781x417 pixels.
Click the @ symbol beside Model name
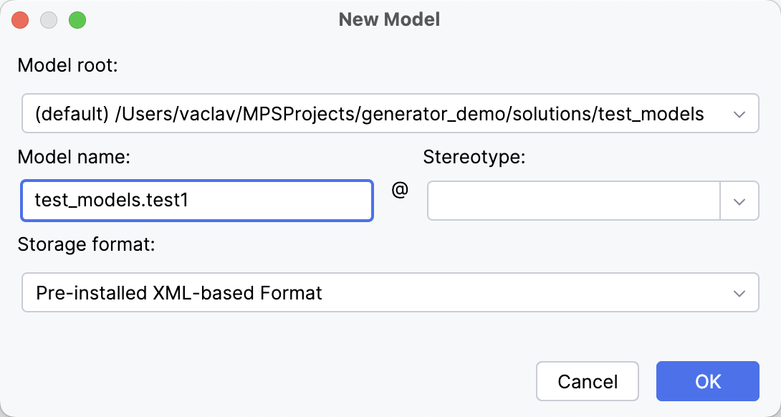click(x=400, y=191)
